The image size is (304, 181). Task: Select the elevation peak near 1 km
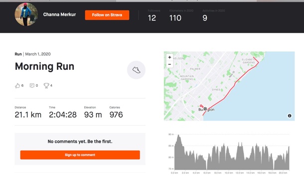click(x=178, y=136)
